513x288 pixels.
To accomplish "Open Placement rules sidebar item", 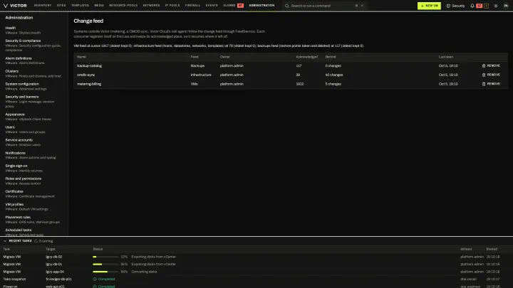I will [34, 220].
